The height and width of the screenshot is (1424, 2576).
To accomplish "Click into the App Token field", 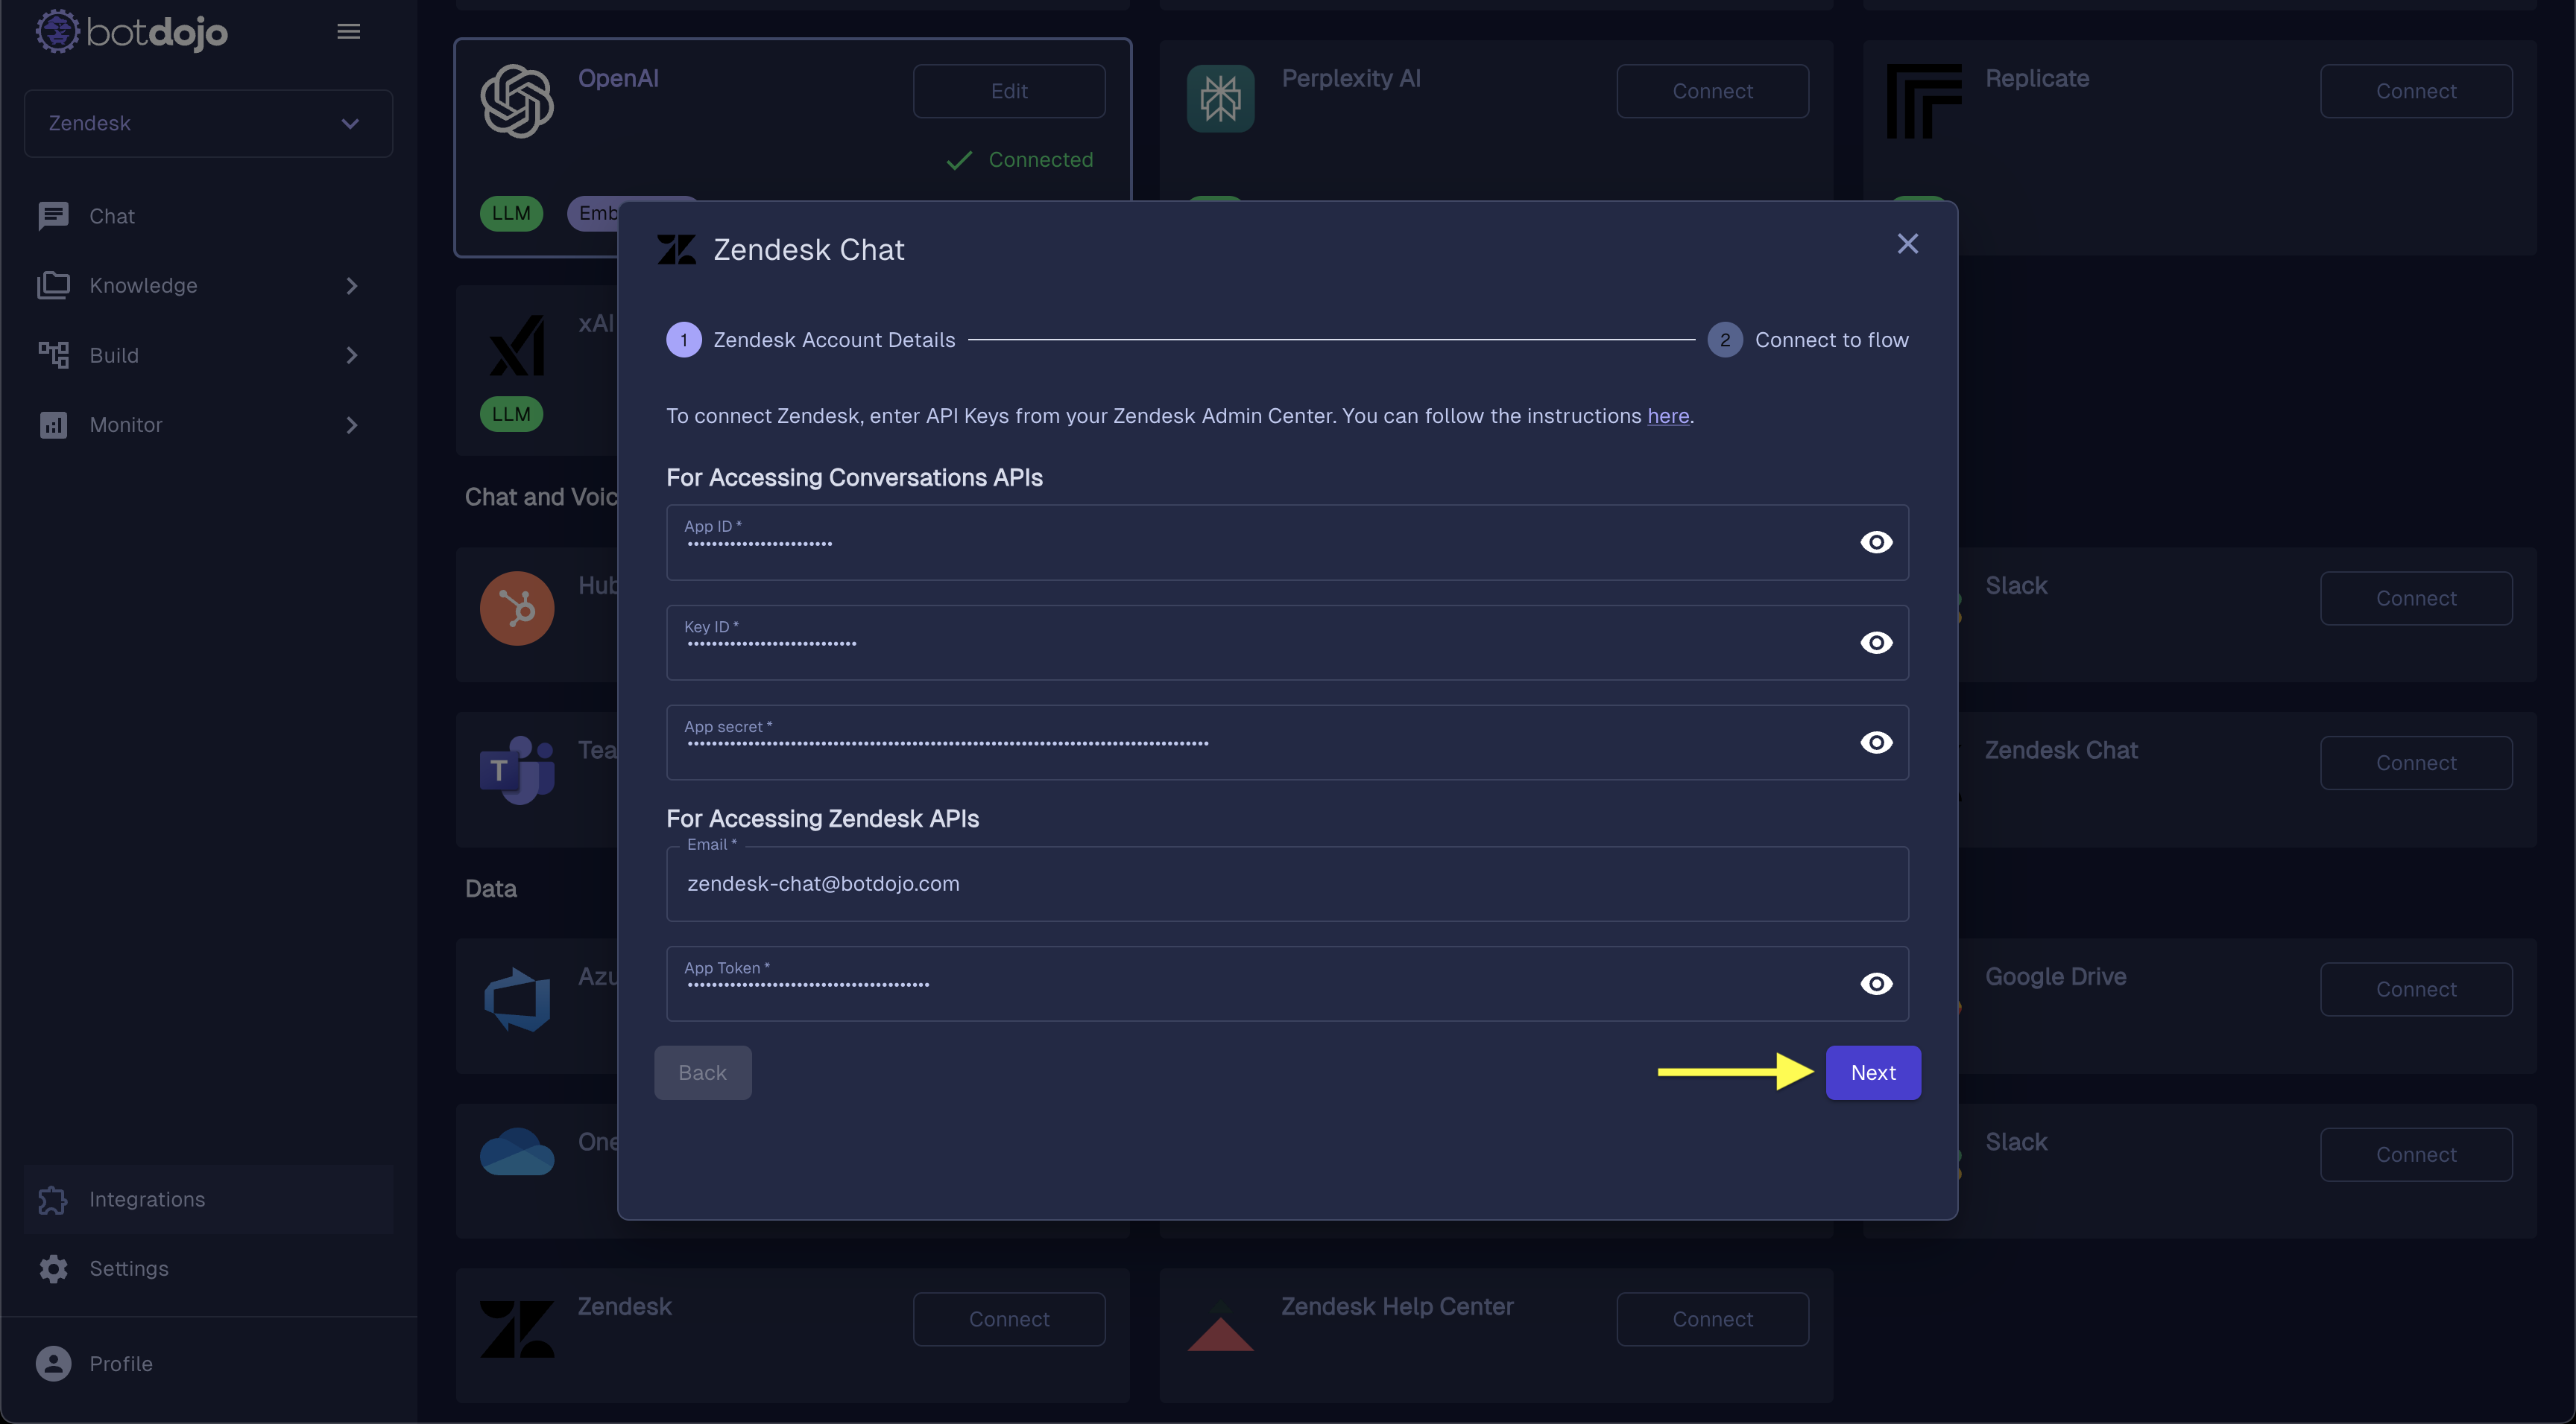I will pos(1287,985).
